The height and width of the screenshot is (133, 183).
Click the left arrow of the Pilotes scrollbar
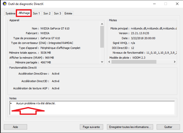coord(109,62)
